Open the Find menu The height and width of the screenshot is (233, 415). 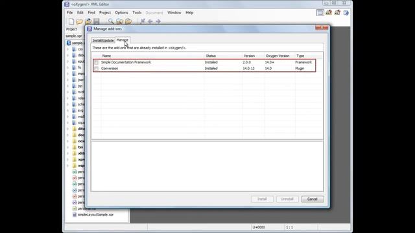pos(91,12)
